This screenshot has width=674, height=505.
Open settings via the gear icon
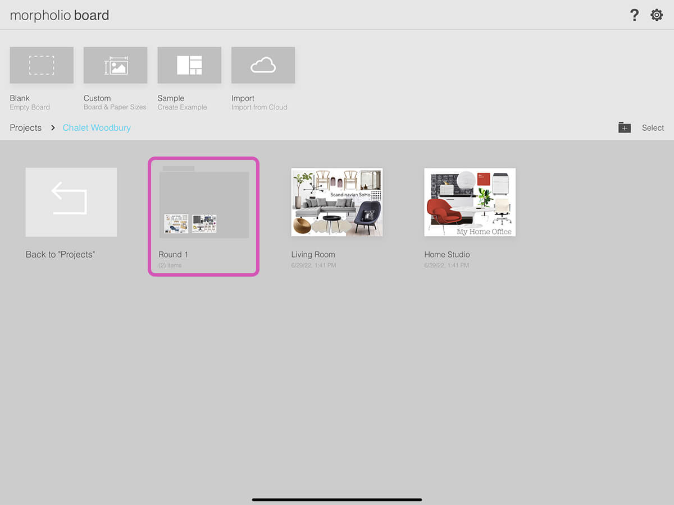(657, 15)
